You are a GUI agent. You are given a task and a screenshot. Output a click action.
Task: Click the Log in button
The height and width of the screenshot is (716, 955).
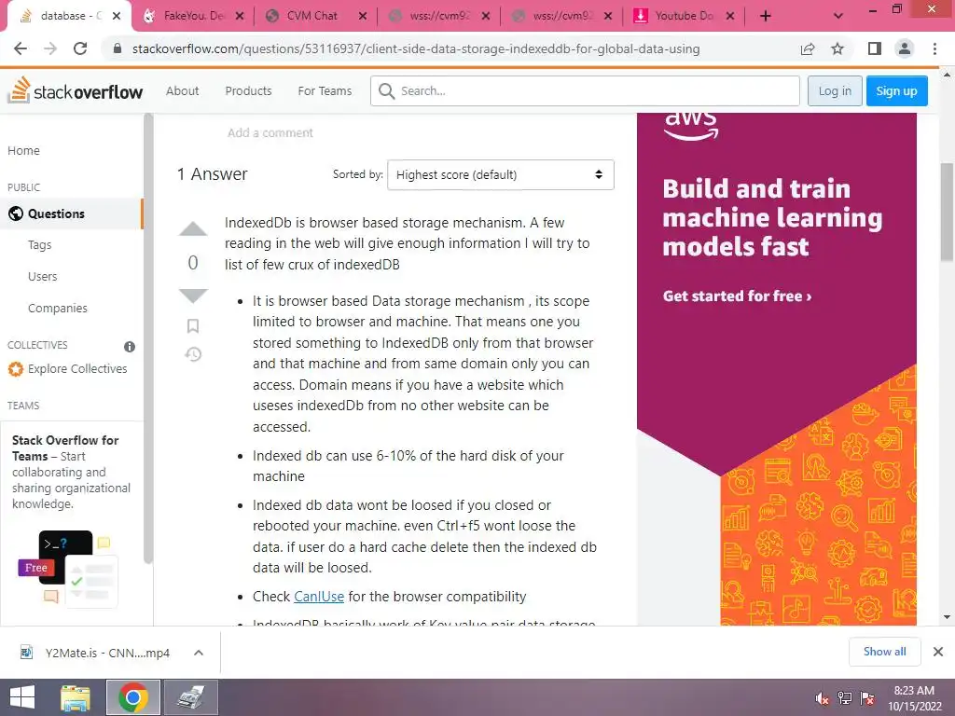[x=835, y=90]
